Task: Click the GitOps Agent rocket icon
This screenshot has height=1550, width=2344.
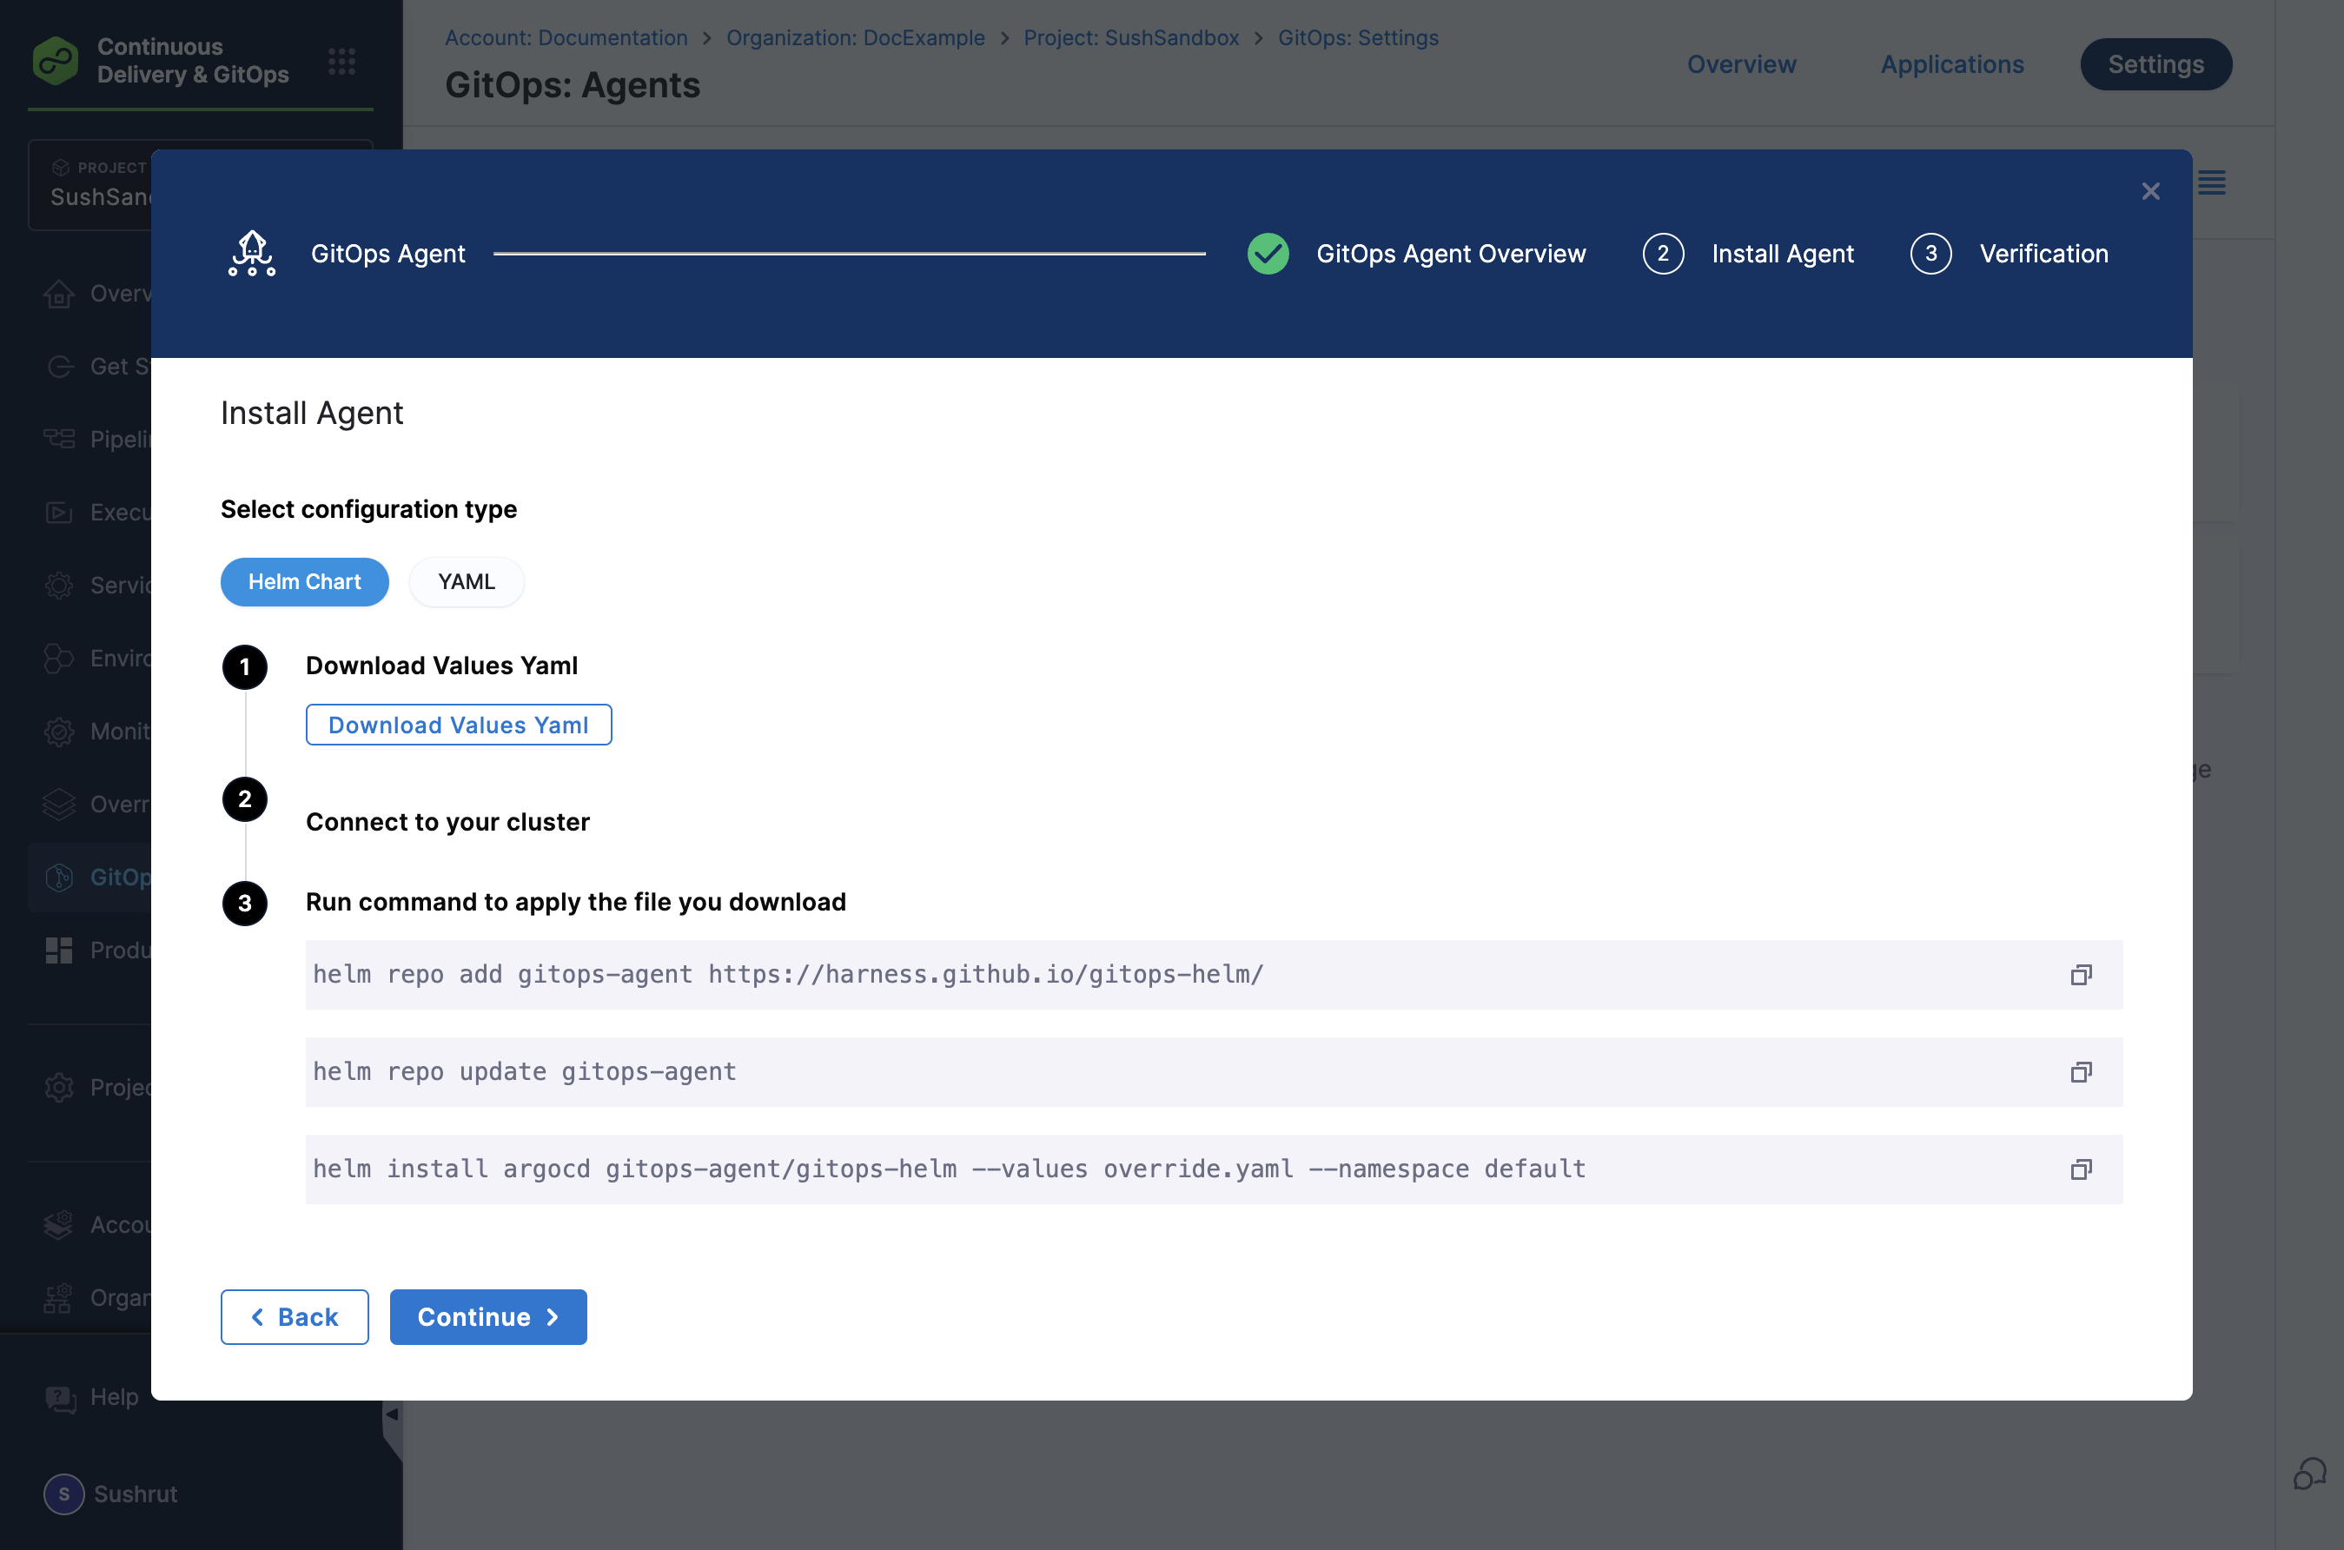Action: pyautogui.click(x=252, y=254)
